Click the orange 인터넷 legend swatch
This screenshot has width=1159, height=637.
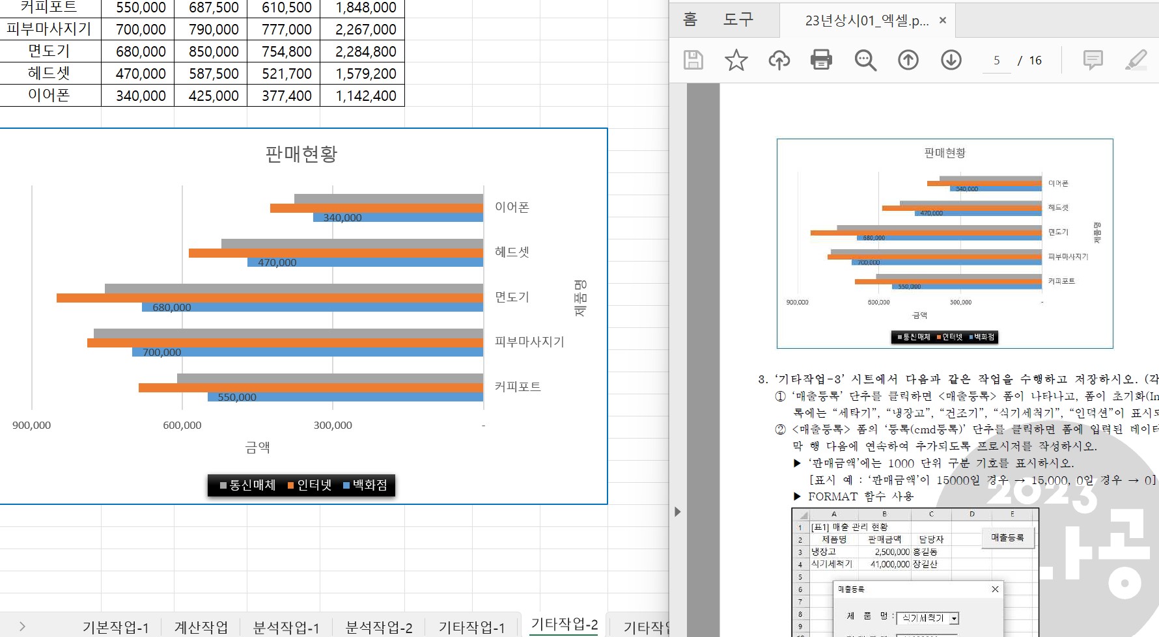tap(290, 485)
